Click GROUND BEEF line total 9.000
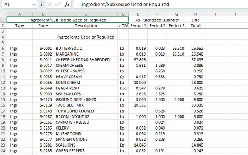Screen dimensions: 248x155 tap(196, 99)
